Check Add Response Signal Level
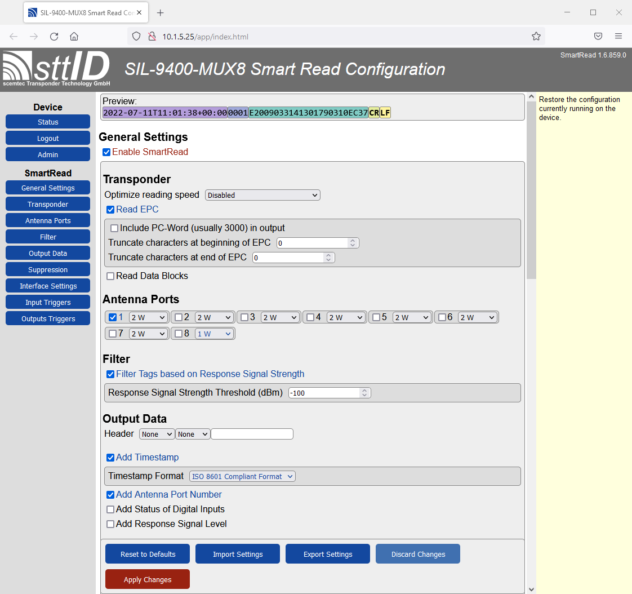Image resolution: width=632 pixels, height=594 pixels. 110,524
